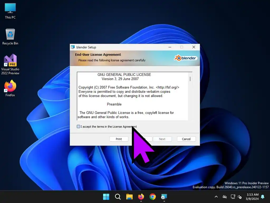Image resolution: width=270 pixels, height=203 pixels.
Task: Select the Visual Studio 2022 Preview shortcut
Action: click(10, 64)
